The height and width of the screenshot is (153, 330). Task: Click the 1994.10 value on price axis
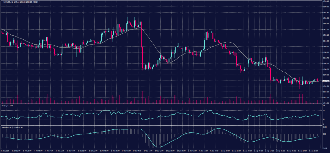click(x=325, y=1)
